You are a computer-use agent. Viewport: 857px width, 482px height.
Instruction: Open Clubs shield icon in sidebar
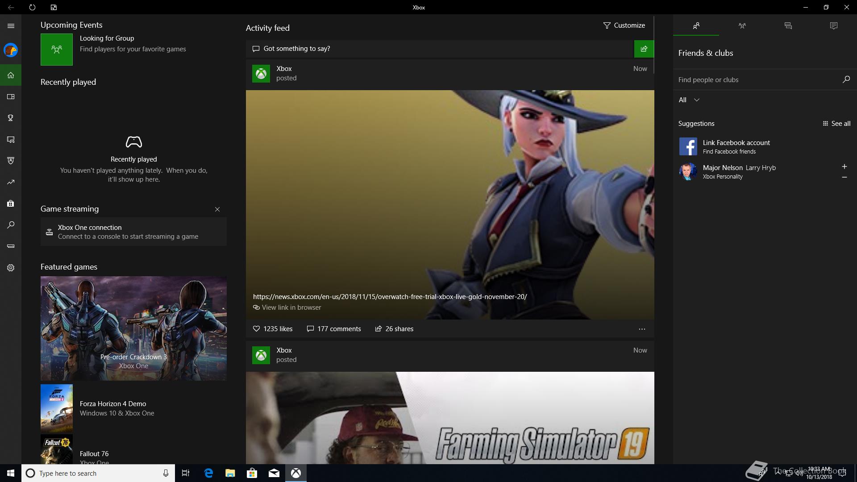(11, 161)
